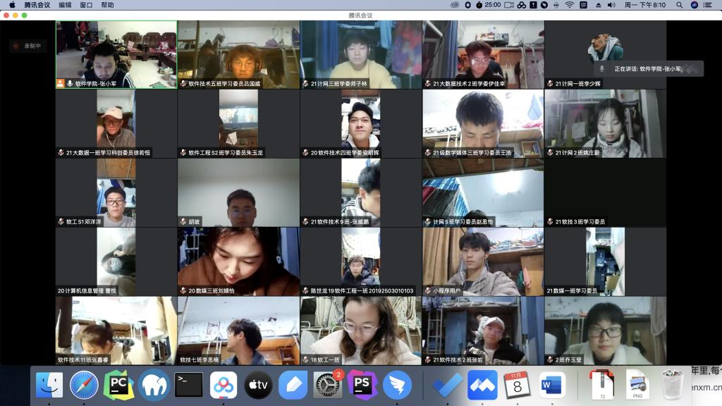Click the 正在讲话 speaker notification
This screenshot has height=406, width=722.
(649, 68)
